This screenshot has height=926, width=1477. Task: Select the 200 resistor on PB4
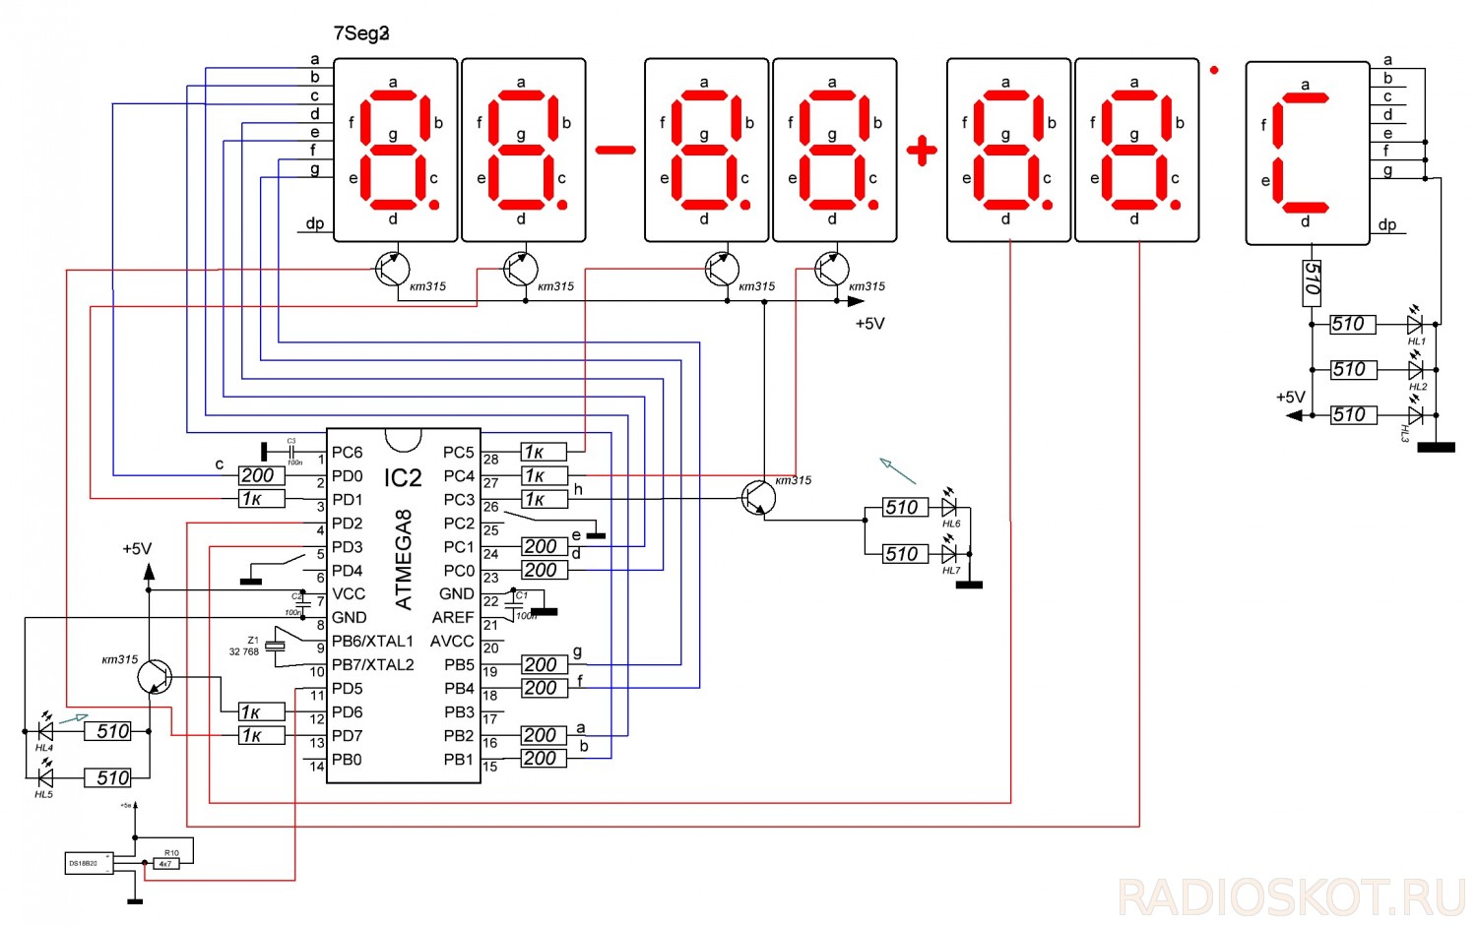pyautogui.click(x=545, y=688)
